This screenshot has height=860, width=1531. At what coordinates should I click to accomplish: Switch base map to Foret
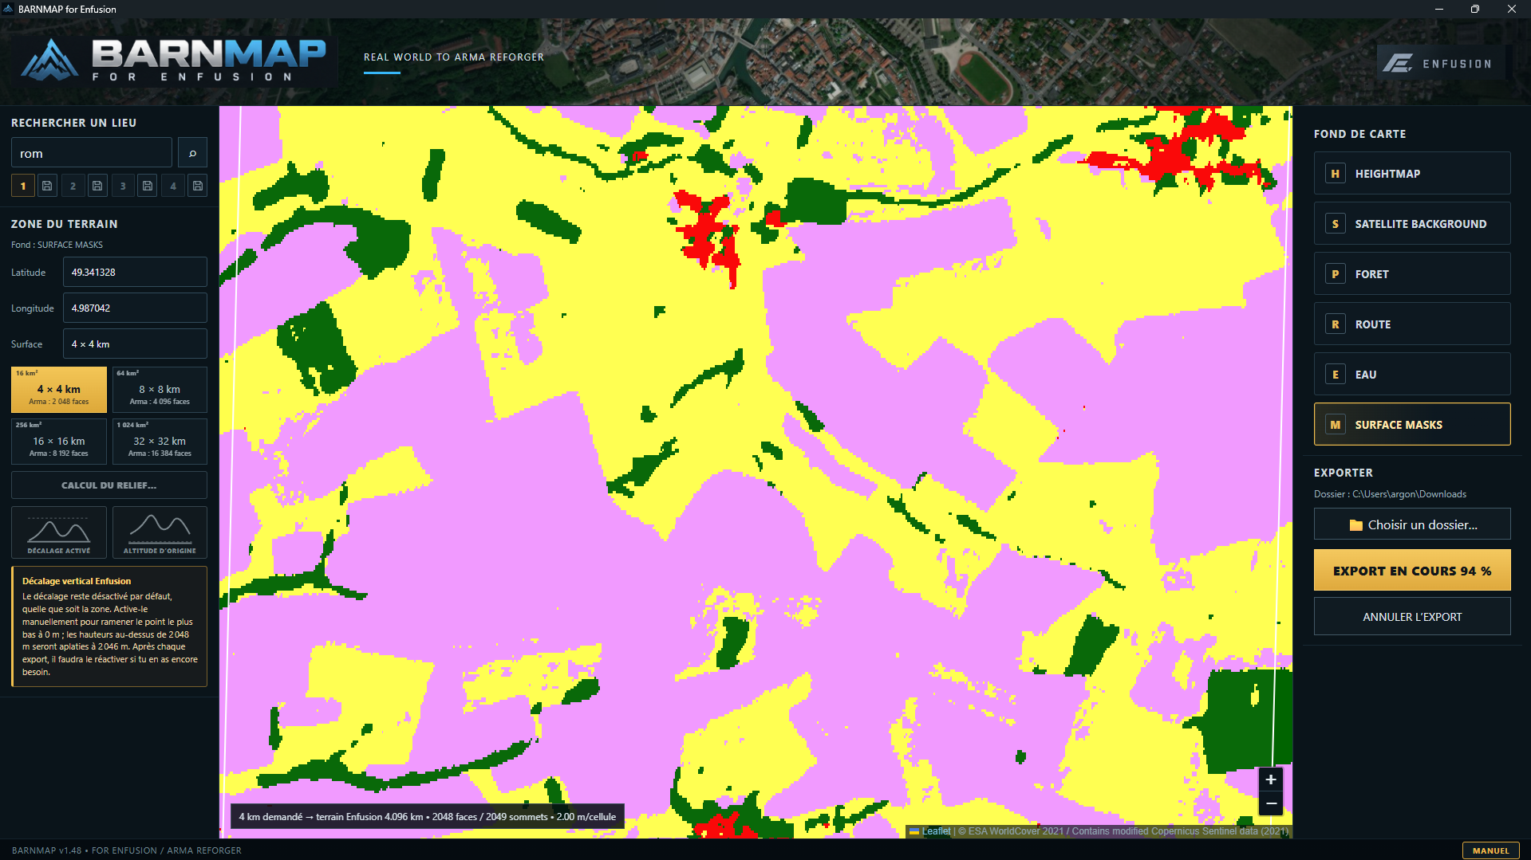click(x=1412, y=274)
